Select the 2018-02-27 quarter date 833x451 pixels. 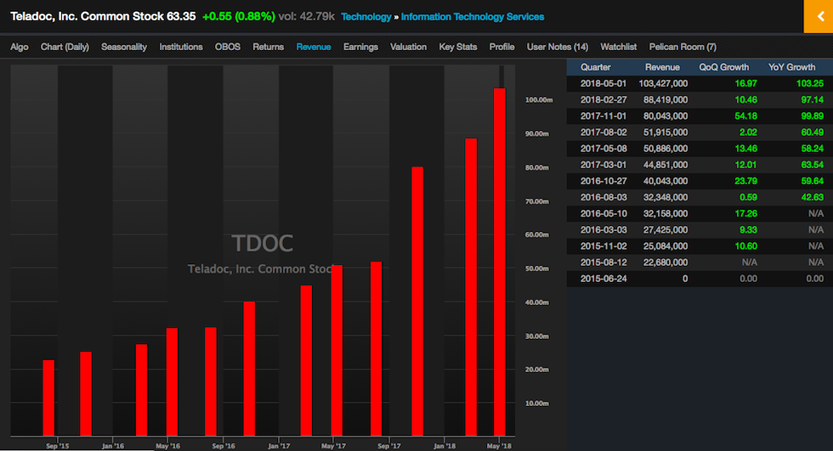point(603,99)
